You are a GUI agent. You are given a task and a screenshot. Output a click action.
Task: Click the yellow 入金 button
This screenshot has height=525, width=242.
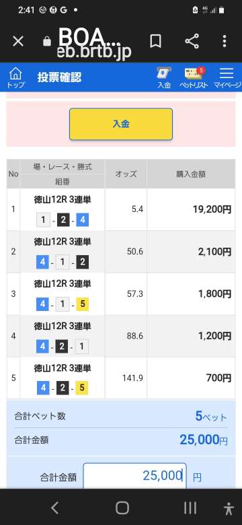click(x=121, y=124)
